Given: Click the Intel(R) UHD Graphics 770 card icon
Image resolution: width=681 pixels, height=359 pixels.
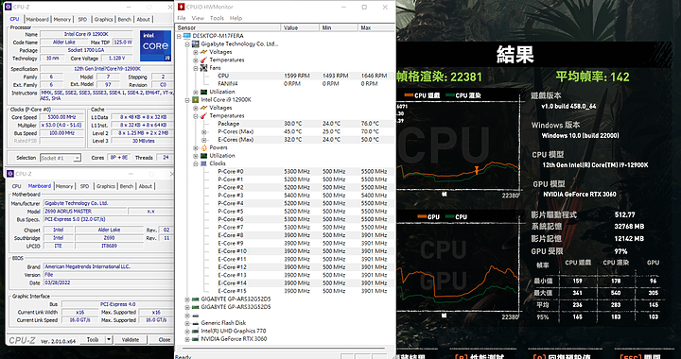Looking at the screenshot, I should 196,331.
